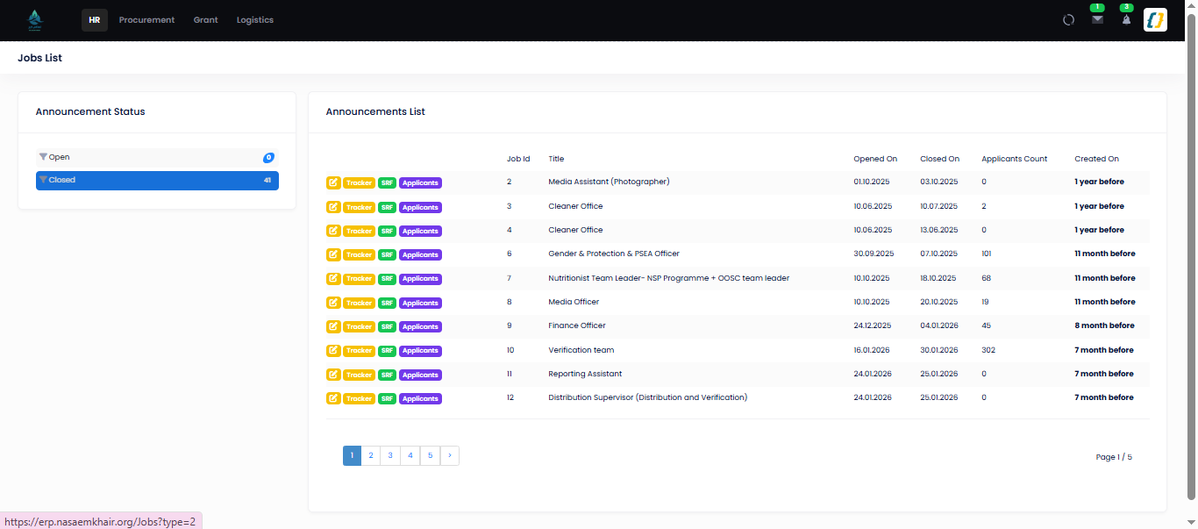The width and height of the screenshot is (1198, 529).
Task: Edit the Media Assistant (Photographer) job
Action: click(x=333, y=183)
